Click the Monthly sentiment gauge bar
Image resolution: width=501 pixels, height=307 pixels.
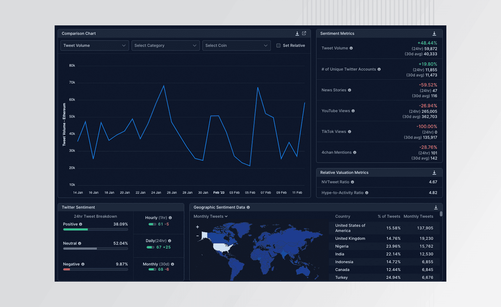[x=152, y=270]
